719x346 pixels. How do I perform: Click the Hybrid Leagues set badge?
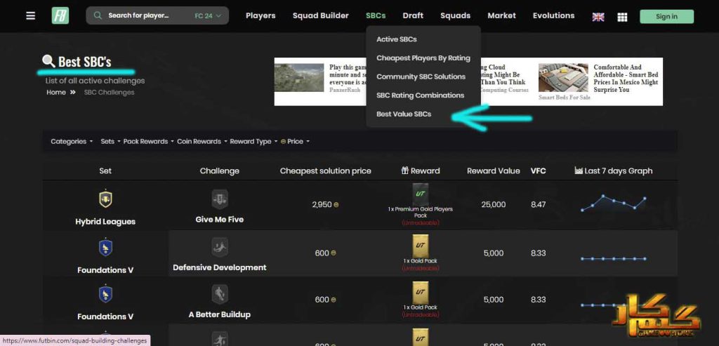coord(105,199)
